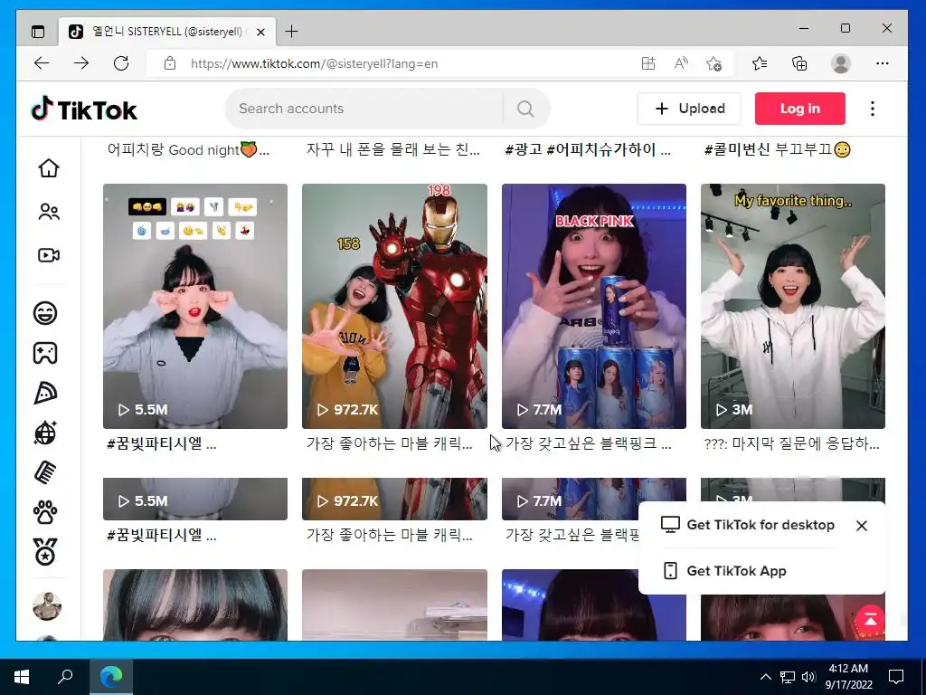The height and width of the screenshot is (695, 926).
Task: Open Edge settings and more menu
Action: [883, 63]
